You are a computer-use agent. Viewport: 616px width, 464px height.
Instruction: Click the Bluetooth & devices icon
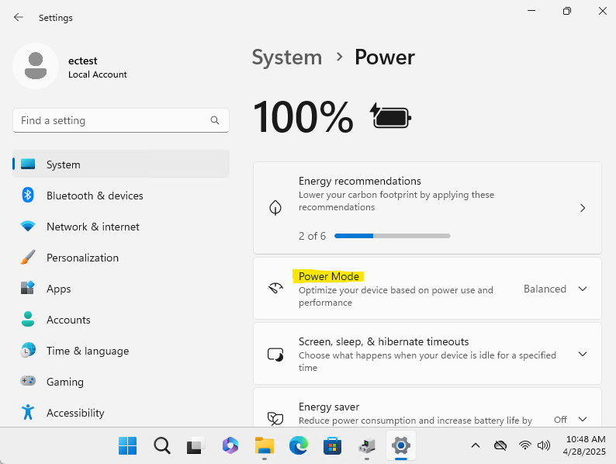pos(28,196)
